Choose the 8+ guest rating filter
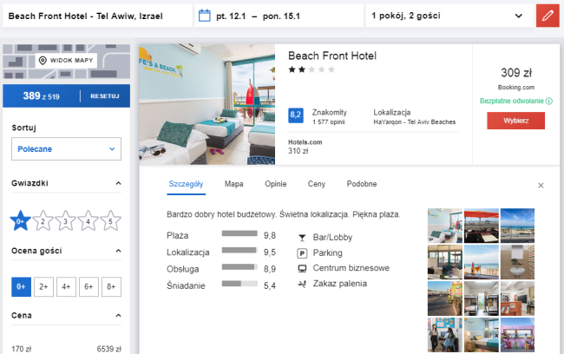The image size is (564, 354). (110, 285)
